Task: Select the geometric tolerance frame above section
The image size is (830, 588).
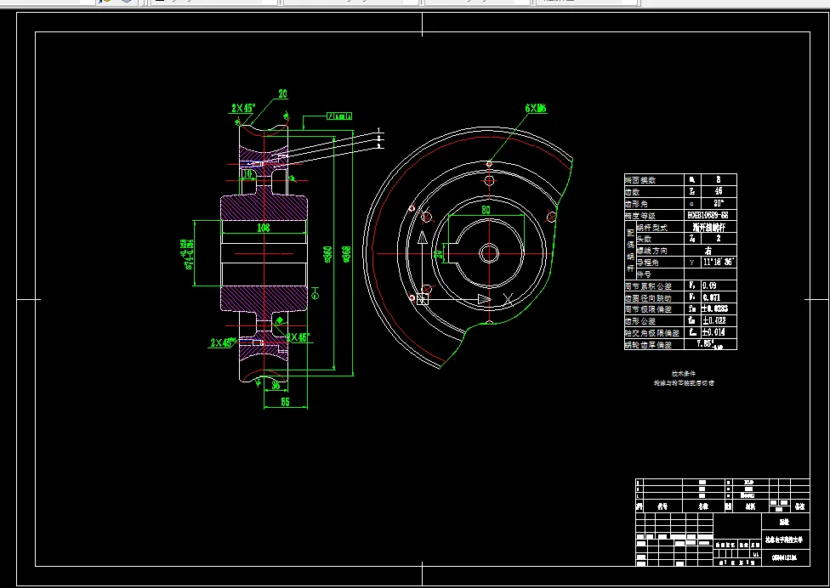Action: (x=339, y=116)
